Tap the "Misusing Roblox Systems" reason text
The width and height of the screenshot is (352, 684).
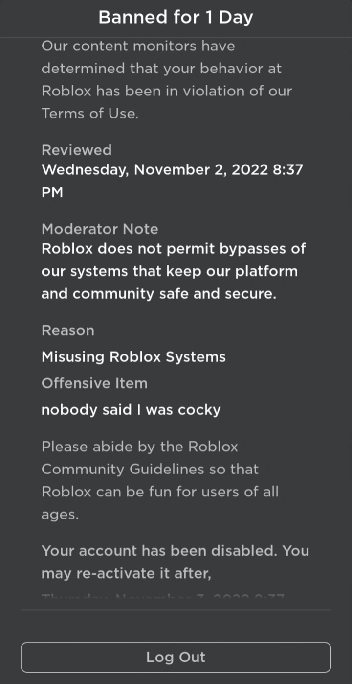133,356
